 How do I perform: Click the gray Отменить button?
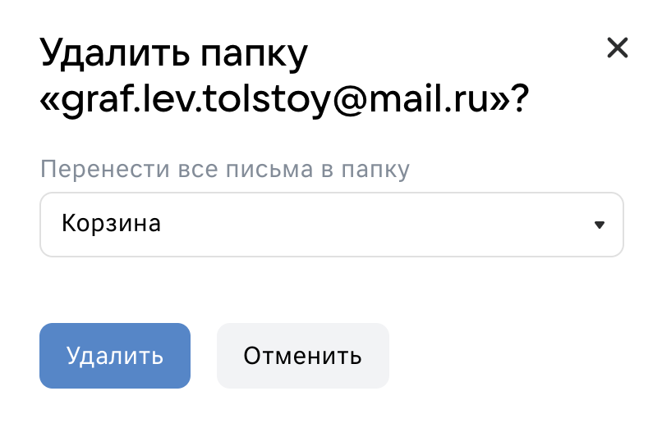pos(303,356)
